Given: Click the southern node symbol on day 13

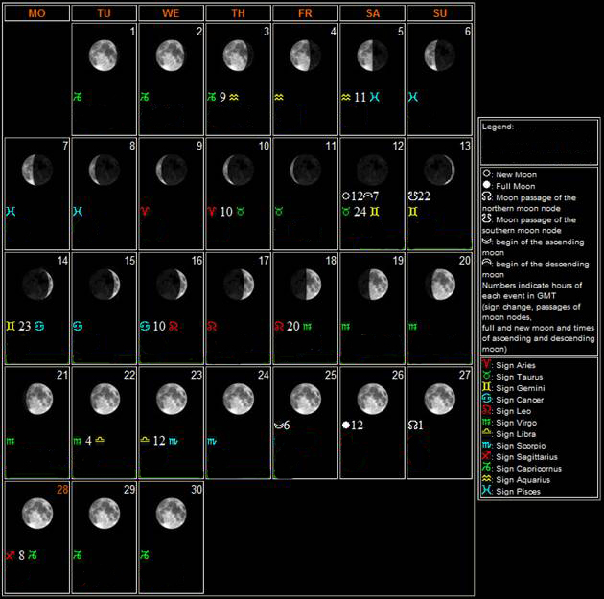Looking at the screenshot, I should [x=412, y=196].
